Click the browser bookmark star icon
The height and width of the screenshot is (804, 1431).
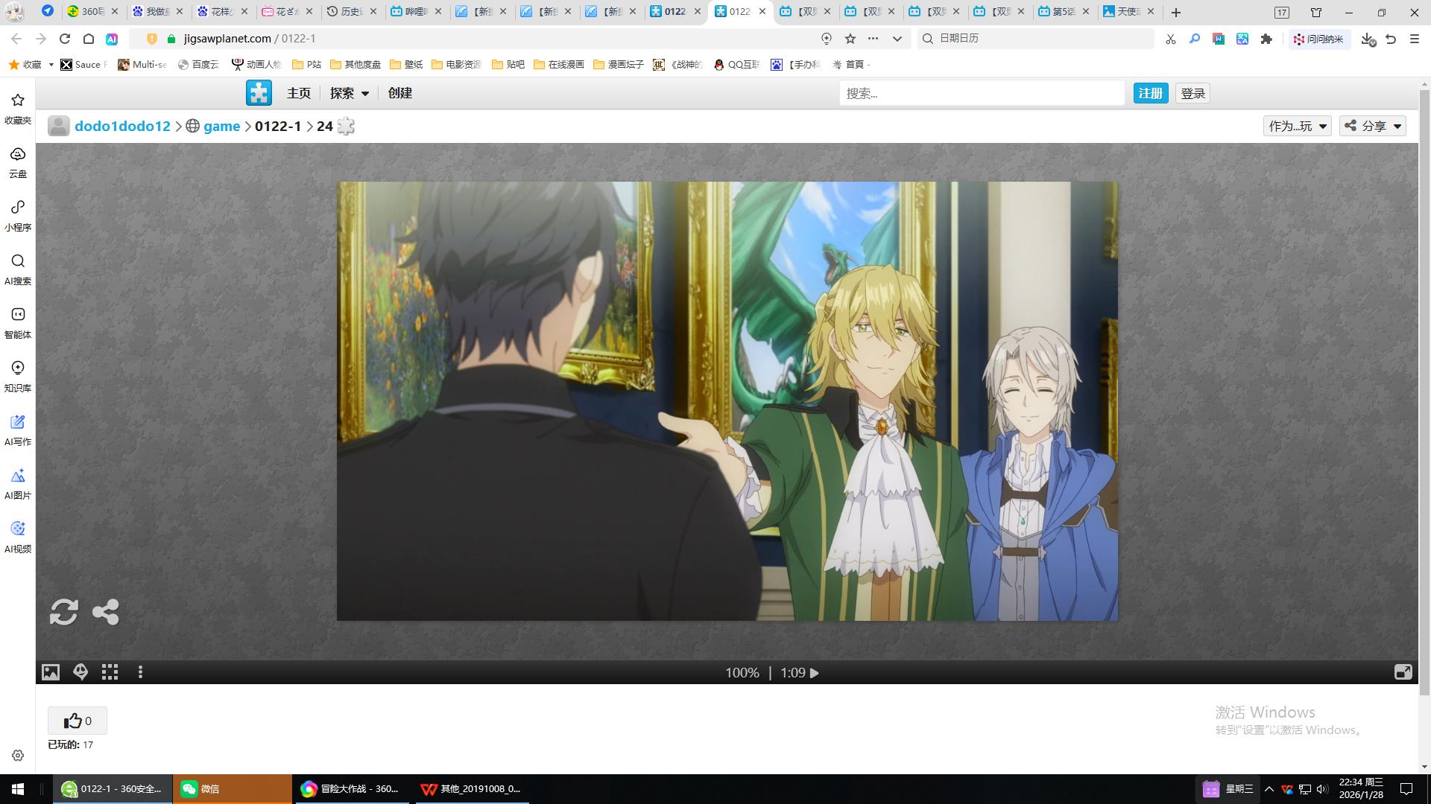850,39
